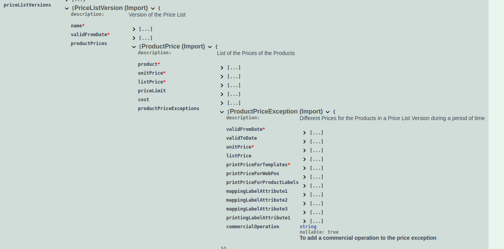Image resolution: width=504 pixels, height=249 pixels.
Task: Expand the mappingLabelAttribute2 property
Action: (304, 204)
